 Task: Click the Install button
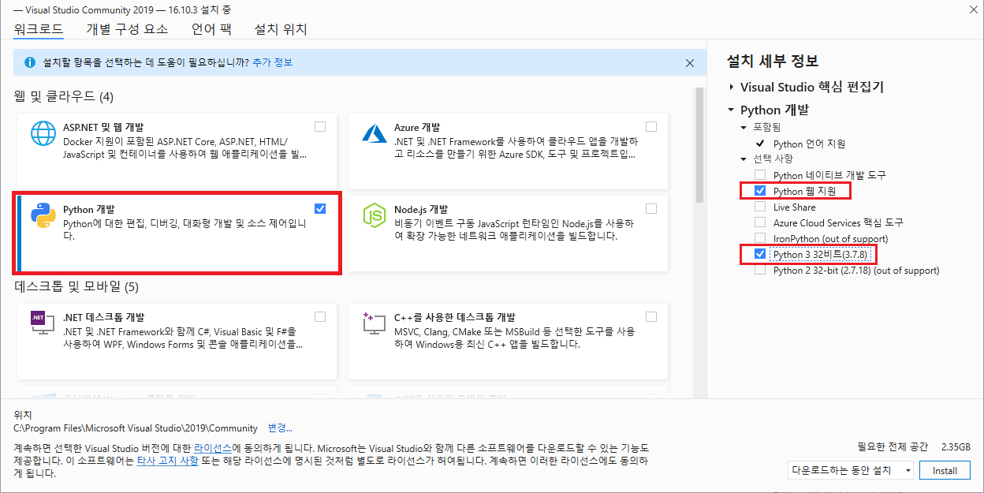(x=945, y=470)
